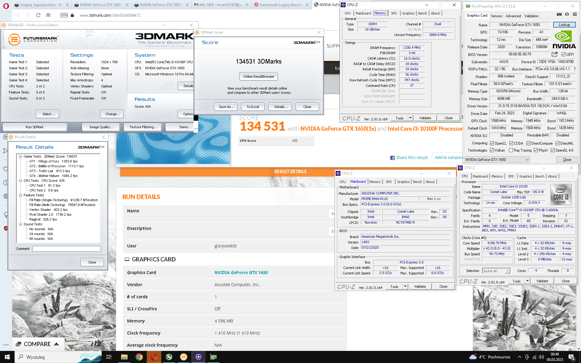Switch to CPU-Z purple chip taskbar icon
The height and width of the screenshot is (363, 581).
198,357
